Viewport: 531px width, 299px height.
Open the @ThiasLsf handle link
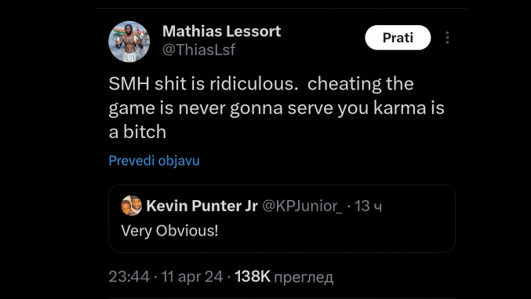click(x=198, y=50)
